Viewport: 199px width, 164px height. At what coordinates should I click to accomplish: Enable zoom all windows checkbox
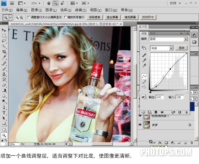point(65,17)
